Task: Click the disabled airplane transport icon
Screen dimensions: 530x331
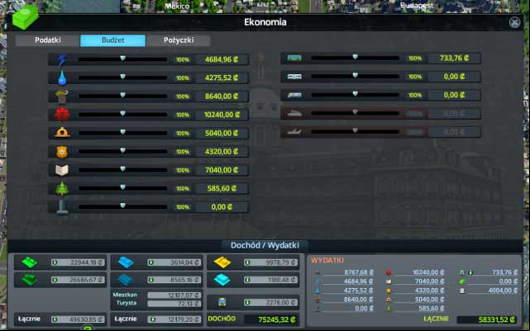Action: [294, 132]
